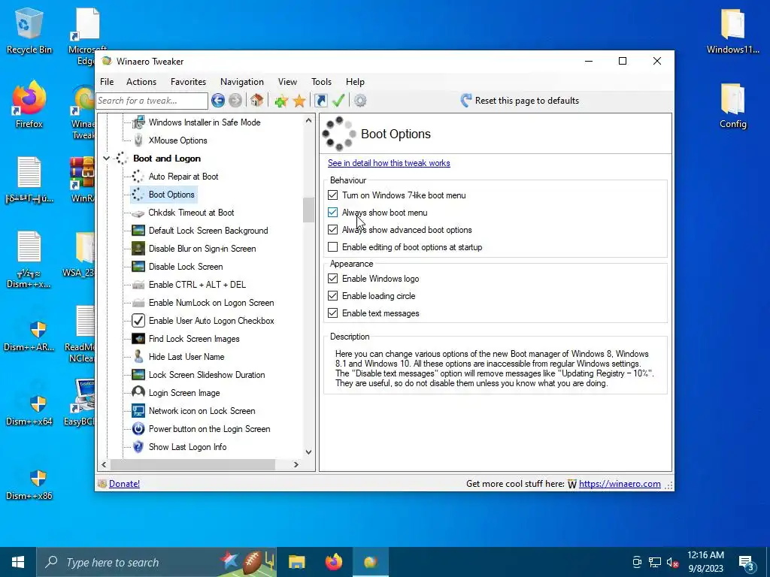Open the Actions menu
The height and width of the screenshot is (577, 770).
(141, 82)
